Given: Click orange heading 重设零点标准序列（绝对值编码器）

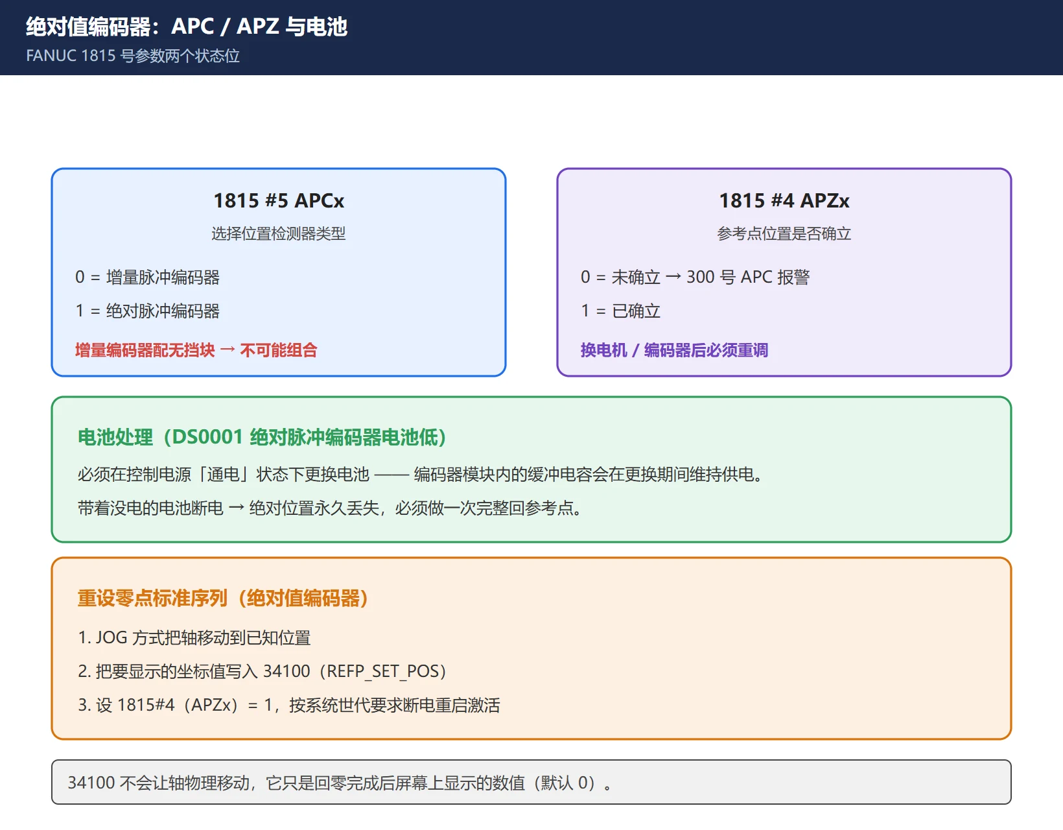Looking at the screenshot, I should coord(224,598).
